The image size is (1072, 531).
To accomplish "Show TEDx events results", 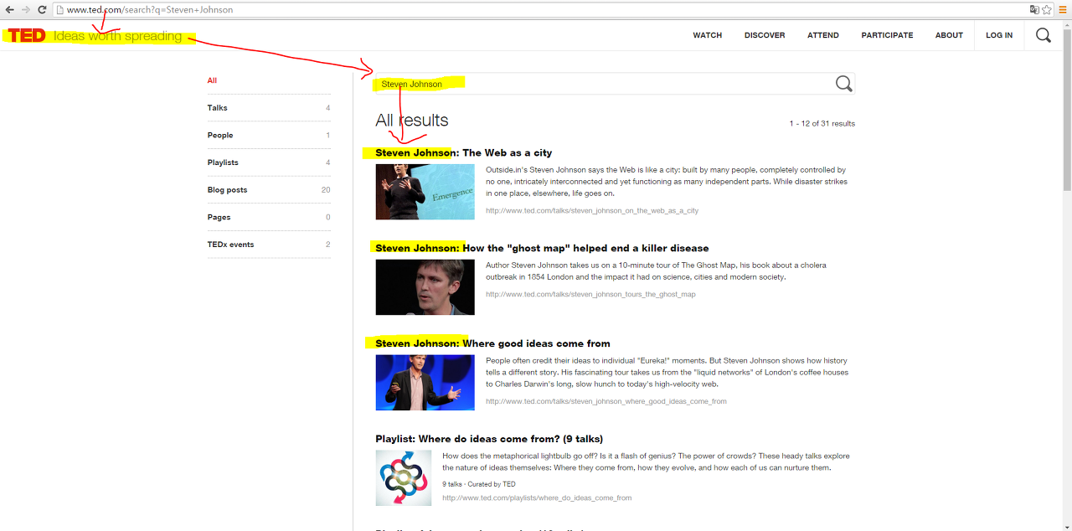I will click(230, 245).
